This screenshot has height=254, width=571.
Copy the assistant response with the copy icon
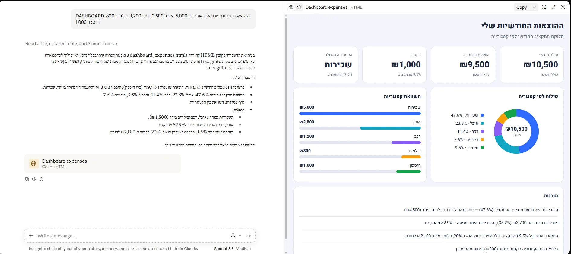coord(27,179)
